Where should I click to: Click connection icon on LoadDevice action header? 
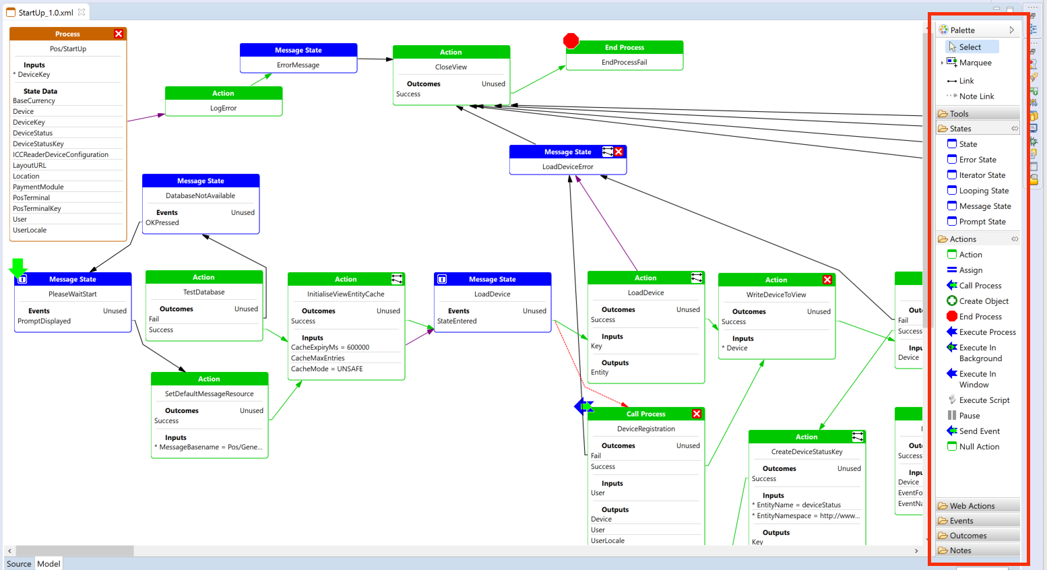coord(697,278)
